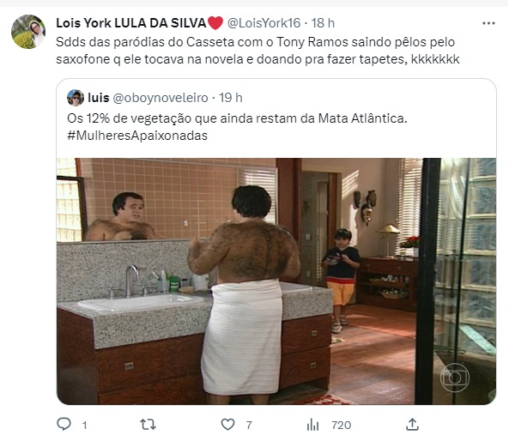This screenshot has width=509, height=441.
Task: Click the reply speech bubble icon
Action: pos(64,424)
